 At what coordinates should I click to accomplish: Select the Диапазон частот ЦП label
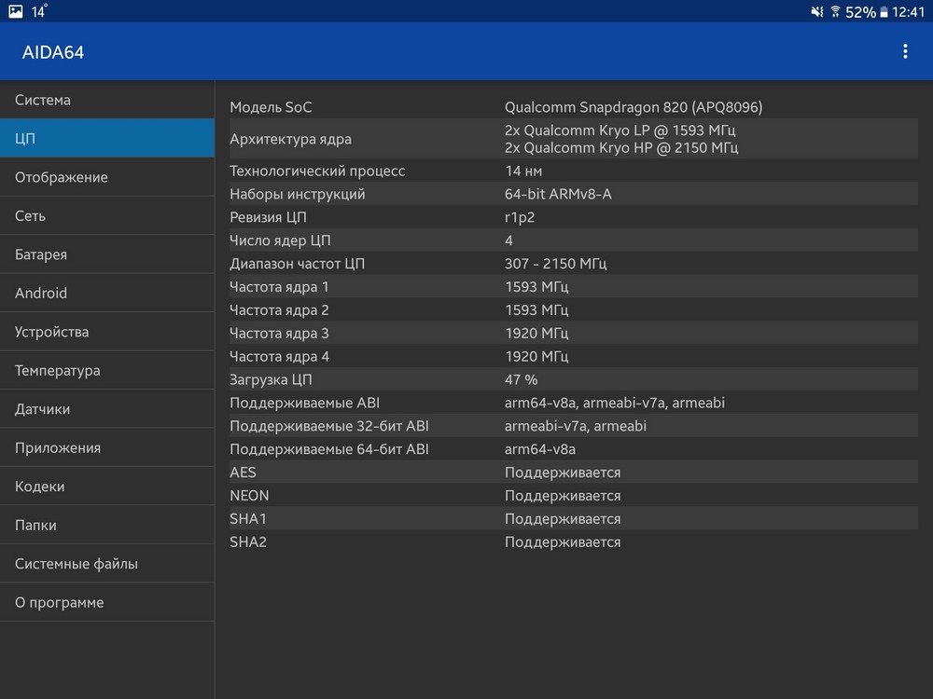[x=297, y=264]
